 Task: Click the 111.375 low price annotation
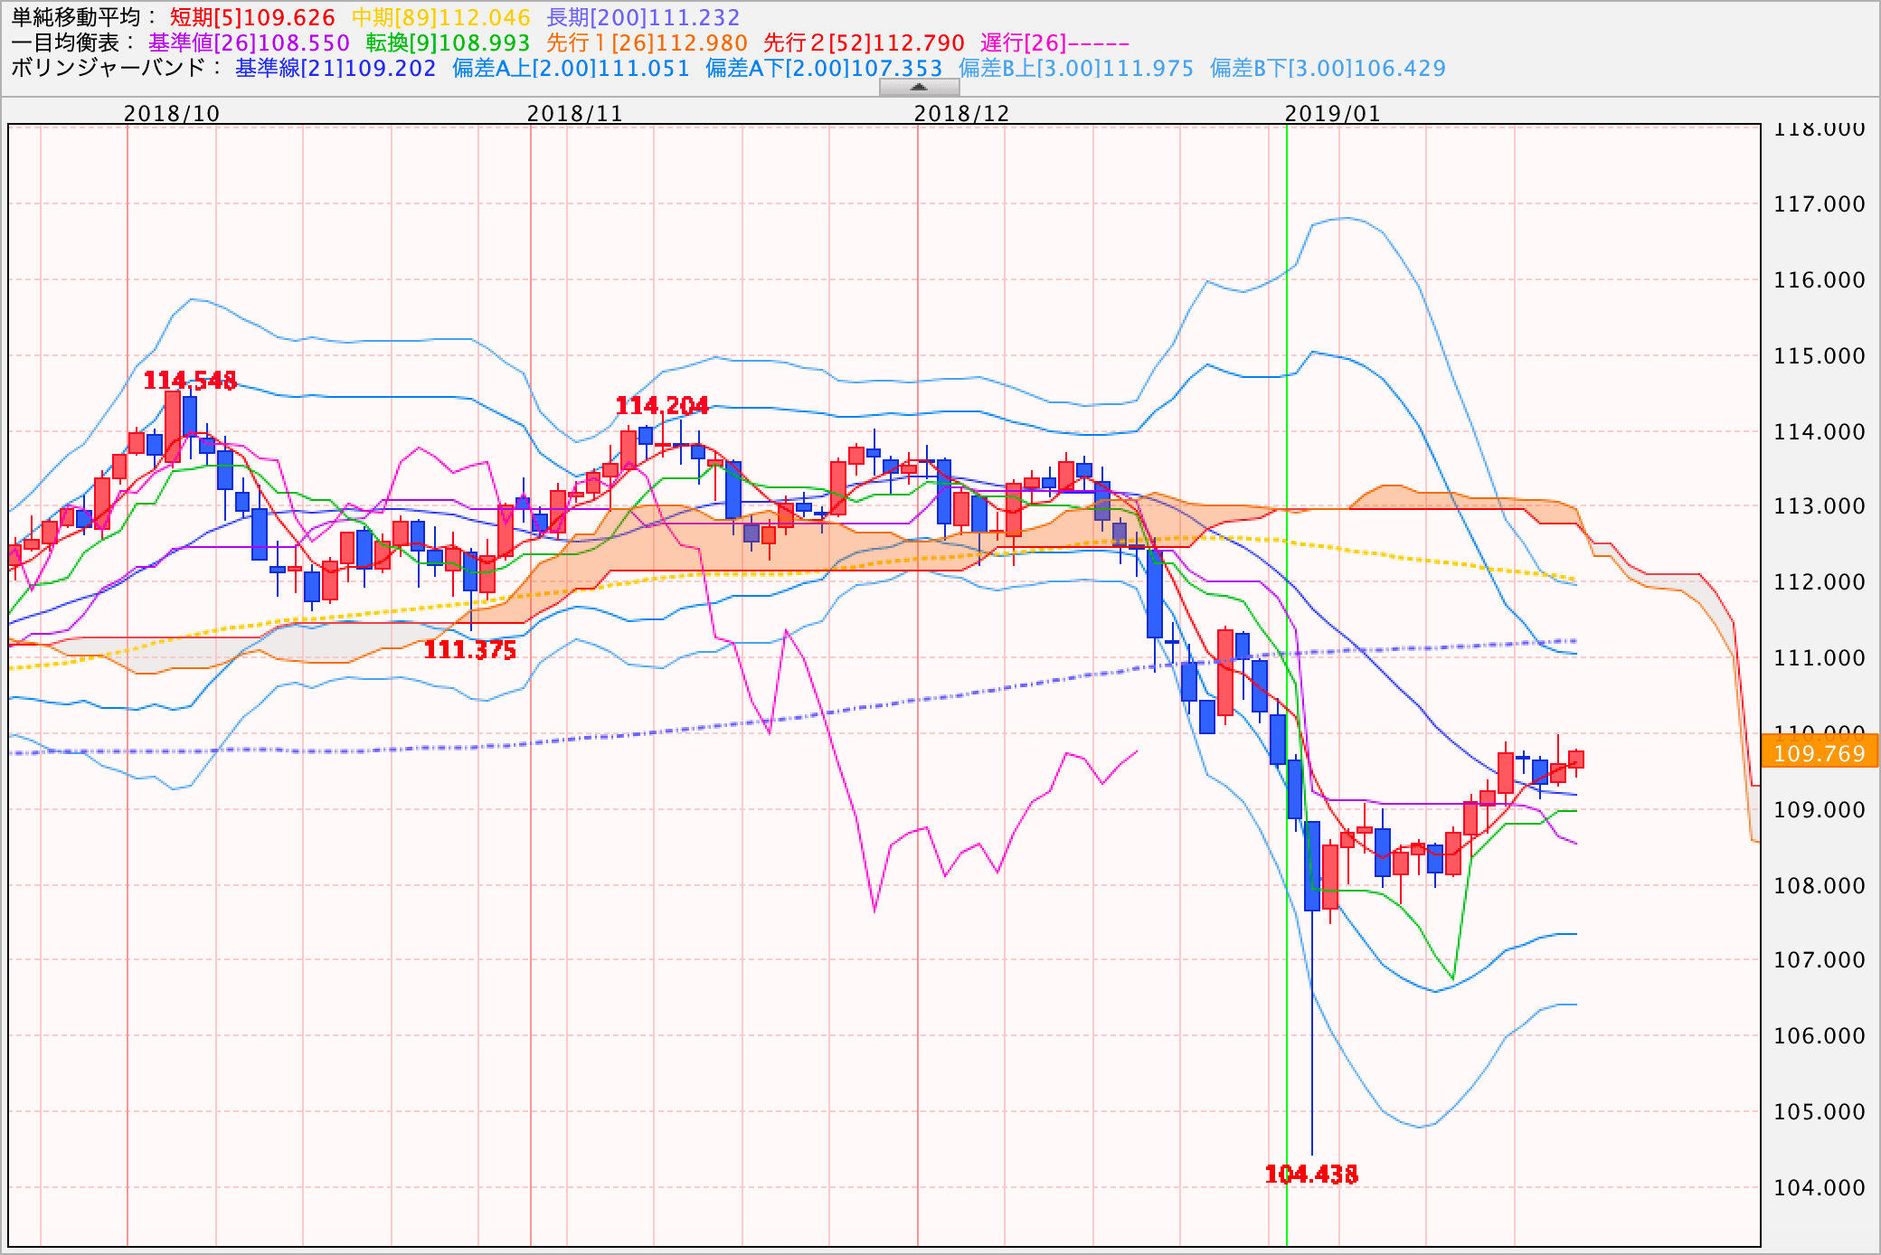coord(470,649)
